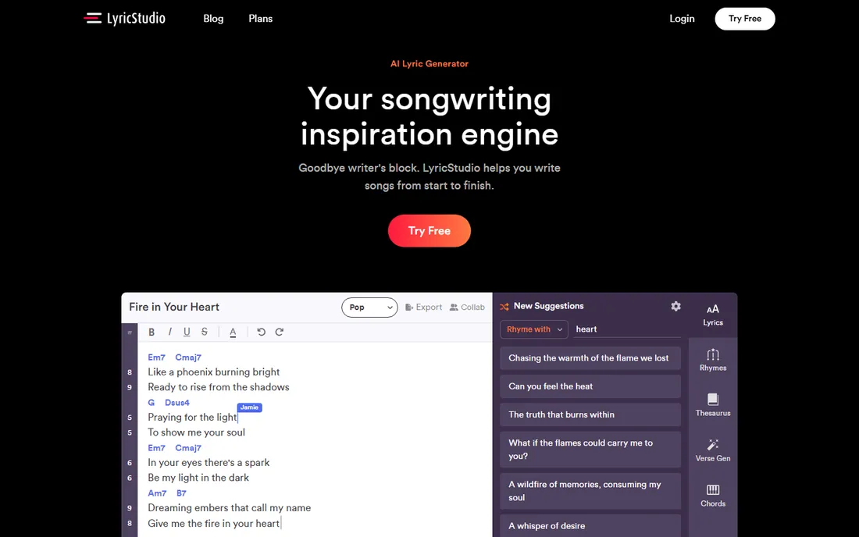
Task: Select suggestion 'Can you feel the heat'
Action: click(590, 386)
